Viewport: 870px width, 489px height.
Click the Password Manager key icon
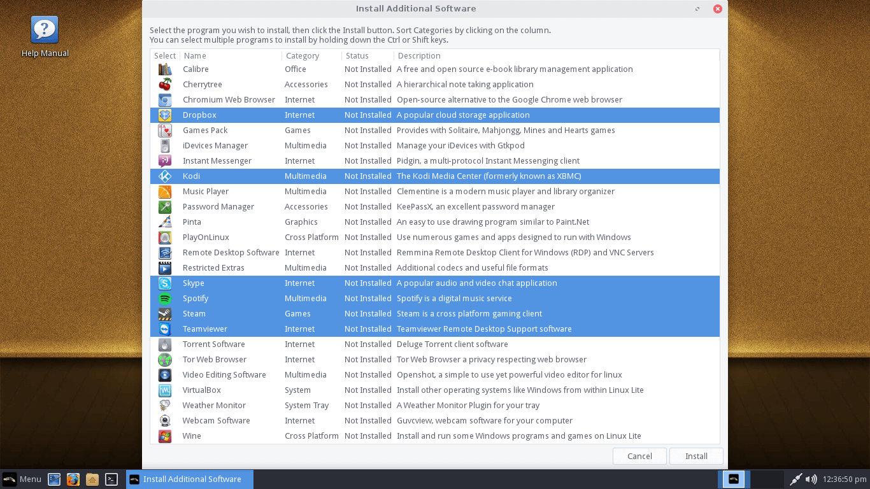click(x=165, y=207)
